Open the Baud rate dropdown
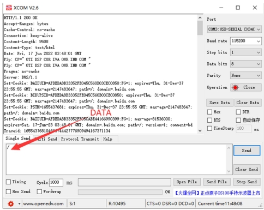 click(245, 41)
